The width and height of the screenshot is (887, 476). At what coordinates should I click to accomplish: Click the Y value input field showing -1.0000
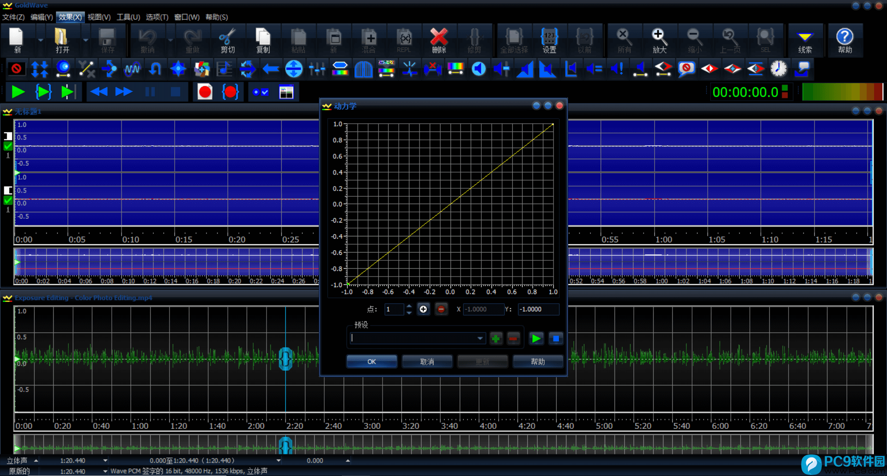point(538,309)
